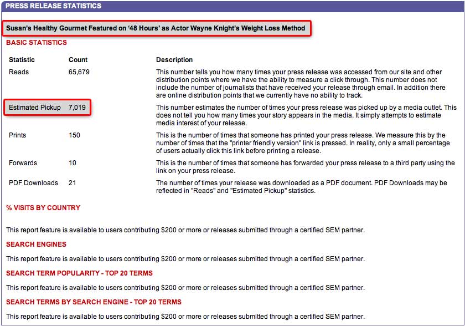
Task: Click the notice under SEARCH TERM POPULARITY
Action: 185,288
